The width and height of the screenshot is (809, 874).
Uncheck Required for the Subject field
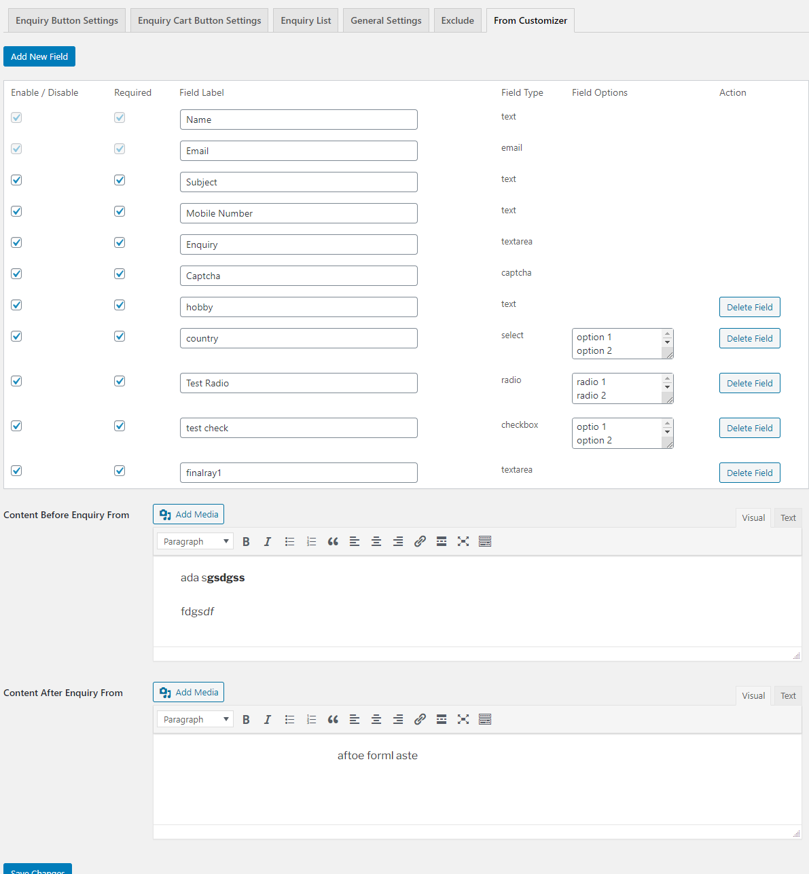[x=119, y=180]
